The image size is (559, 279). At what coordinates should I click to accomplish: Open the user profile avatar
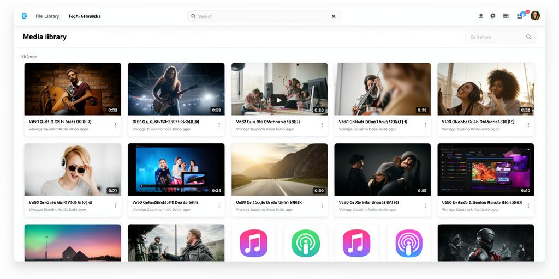tap(535, 16)
